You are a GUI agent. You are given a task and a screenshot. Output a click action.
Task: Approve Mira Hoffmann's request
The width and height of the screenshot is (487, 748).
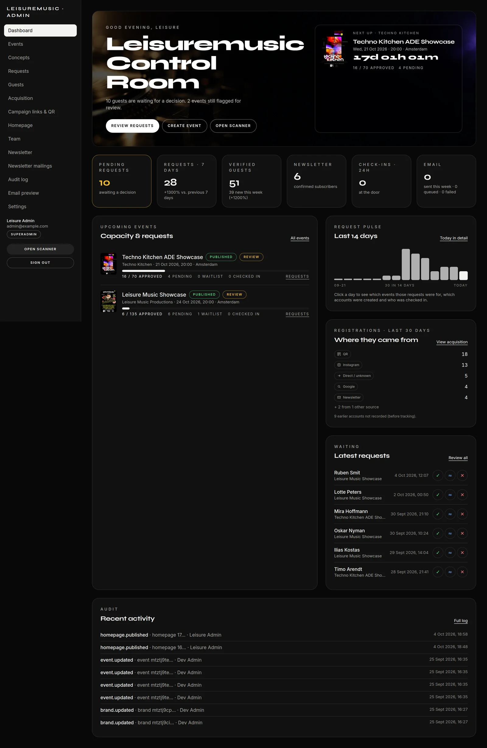click(438, 514)
